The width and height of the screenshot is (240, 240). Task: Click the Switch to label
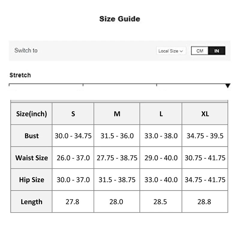26,50
